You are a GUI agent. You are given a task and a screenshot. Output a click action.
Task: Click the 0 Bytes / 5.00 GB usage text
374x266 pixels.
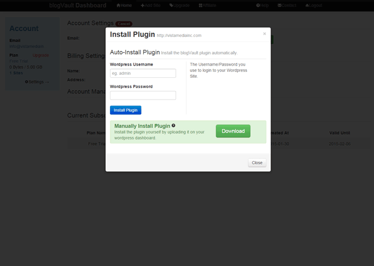coord(26,67)
